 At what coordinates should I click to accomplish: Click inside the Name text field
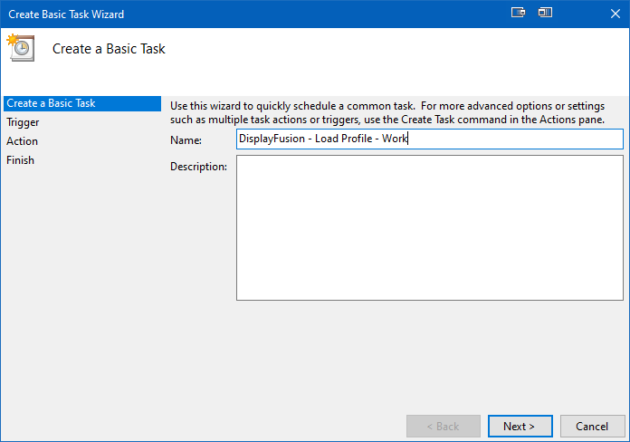click(x=430, y=139)
